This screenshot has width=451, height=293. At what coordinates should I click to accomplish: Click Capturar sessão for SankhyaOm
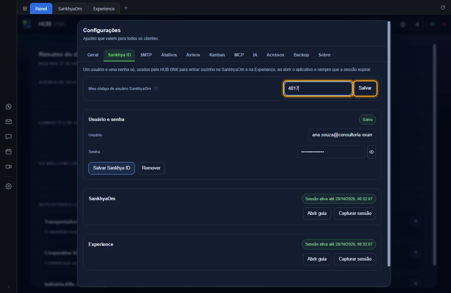coord(355,213)
